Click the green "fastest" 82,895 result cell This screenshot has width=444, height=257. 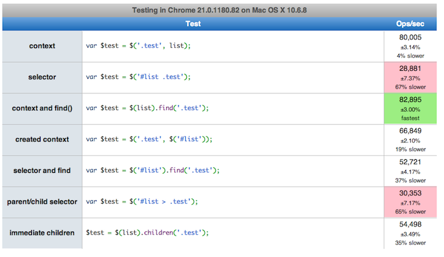(410, 109)
